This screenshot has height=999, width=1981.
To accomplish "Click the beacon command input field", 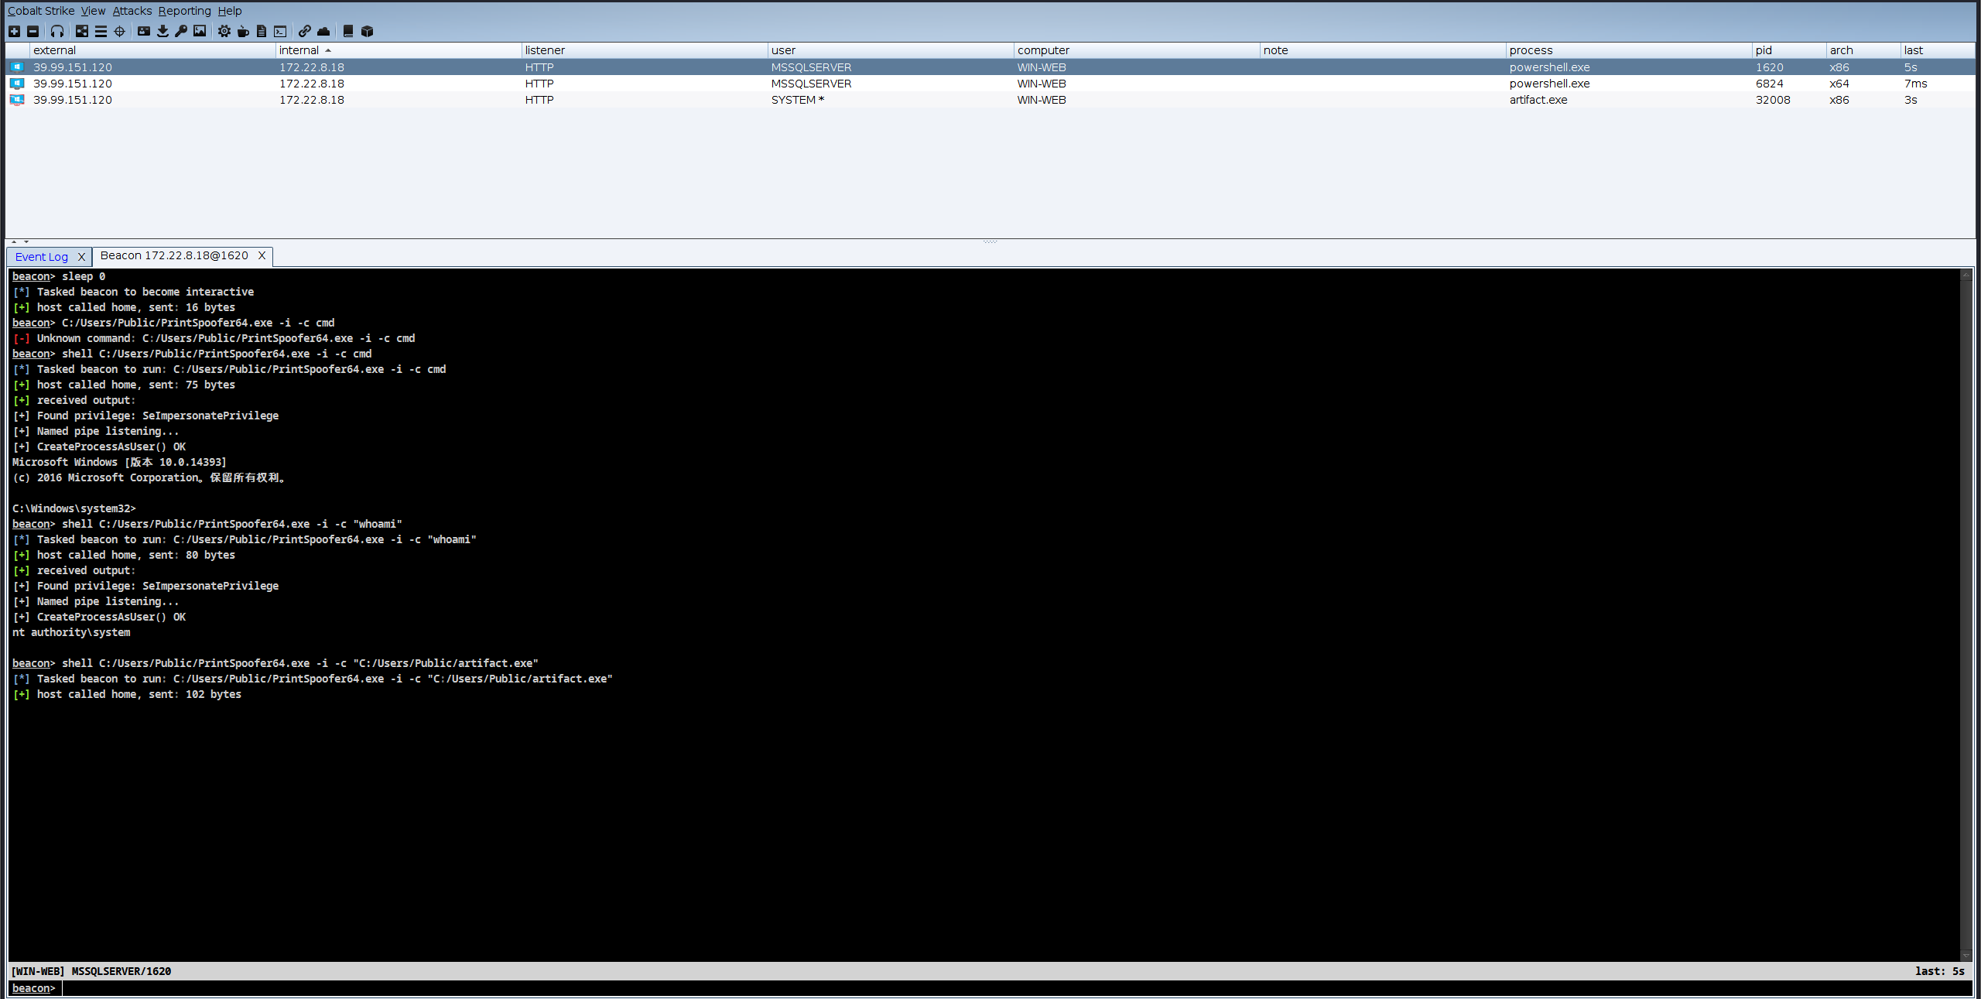I will point(1006,988).
